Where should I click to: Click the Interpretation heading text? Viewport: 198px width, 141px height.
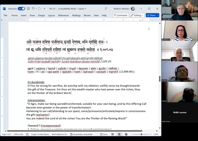tap(37, 100)
